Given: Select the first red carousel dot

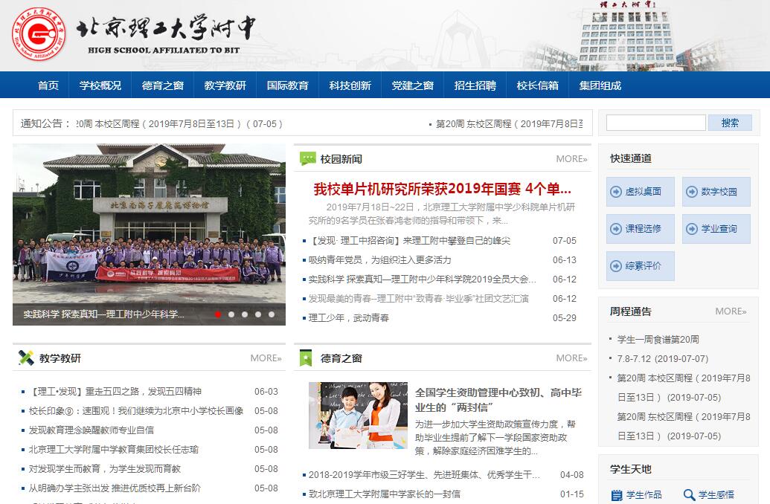Looking at the screenshot, I should click(x=218, y=314).
